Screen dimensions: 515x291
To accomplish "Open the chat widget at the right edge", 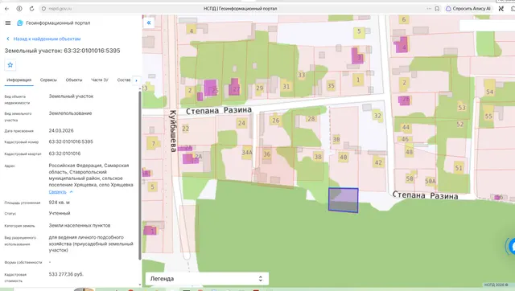I will 511,246.
